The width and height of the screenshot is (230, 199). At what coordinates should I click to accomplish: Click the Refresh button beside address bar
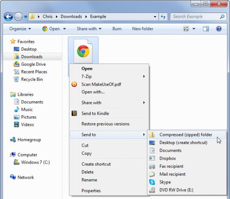coord(163,17)
